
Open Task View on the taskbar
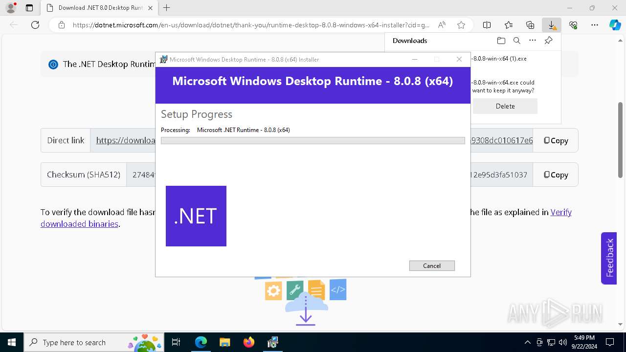(x=176, y=342)
